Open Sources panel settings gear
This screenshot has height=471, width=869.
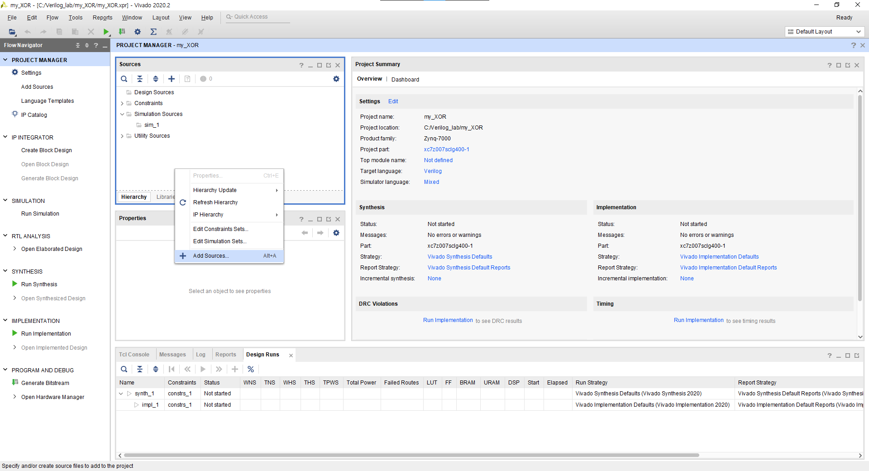(x=336, y=79)
